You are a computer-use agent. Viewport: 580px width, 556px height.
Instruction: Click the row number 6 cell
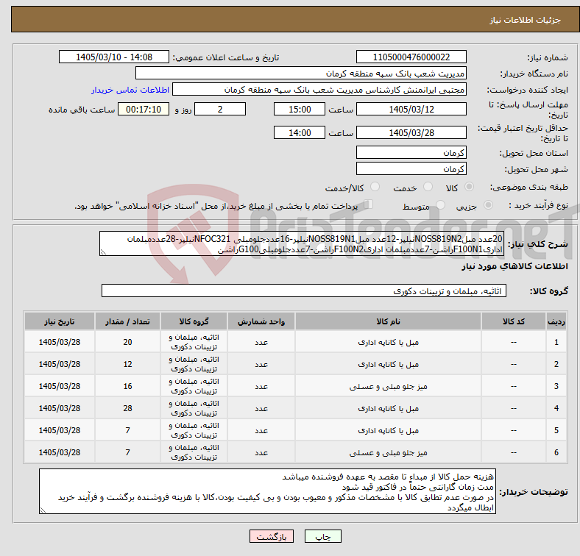click(556, 452)
